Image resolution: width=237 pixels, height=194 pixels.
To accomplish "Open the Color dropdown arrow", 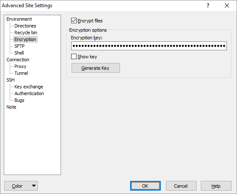I will click(34, 186).
